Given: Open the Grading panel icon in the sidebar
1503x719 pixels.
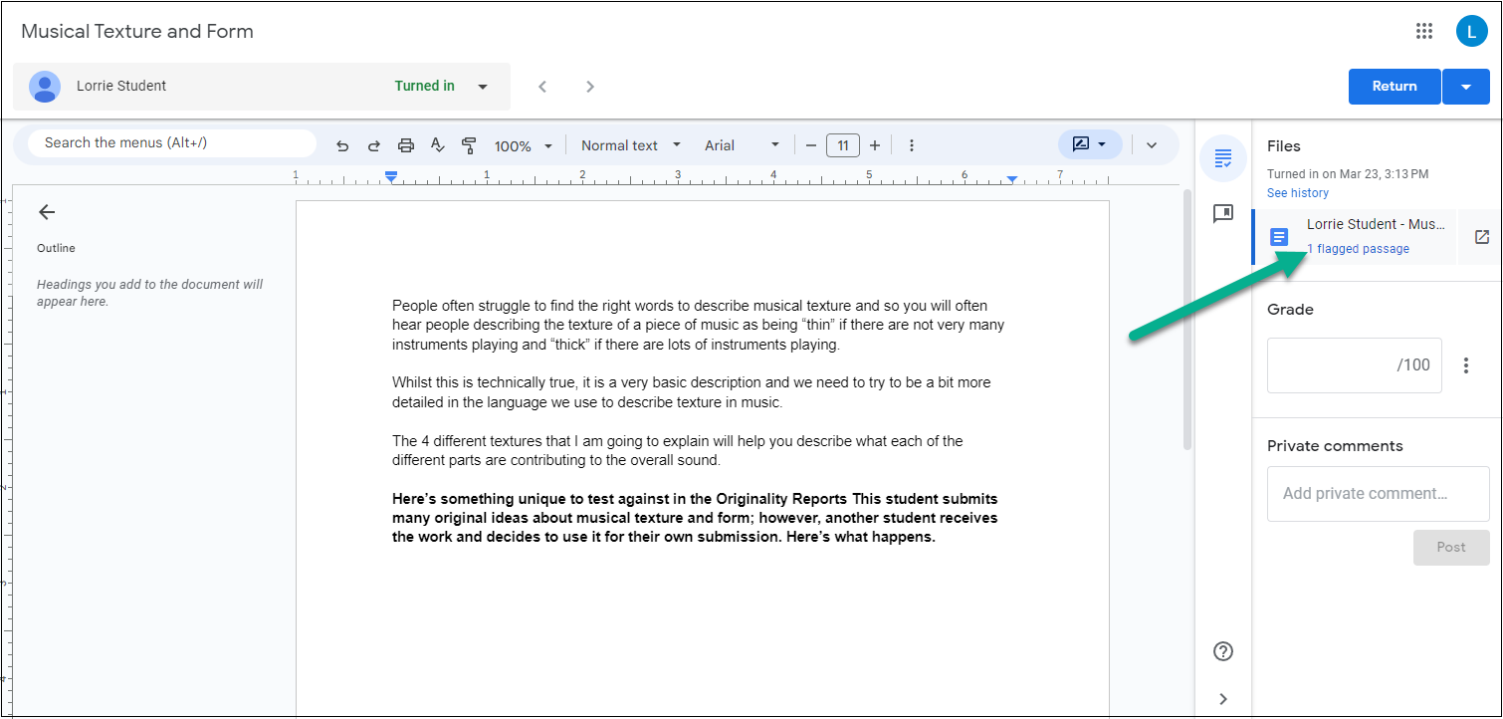Looking at the screenshot, I should click(x=1223, y=158).
